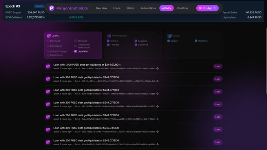The width and height of the screenshot is (267, 150).
Task: Open Loan button for $249.04/BCH liquidation
Action: (x=218, y=130)
